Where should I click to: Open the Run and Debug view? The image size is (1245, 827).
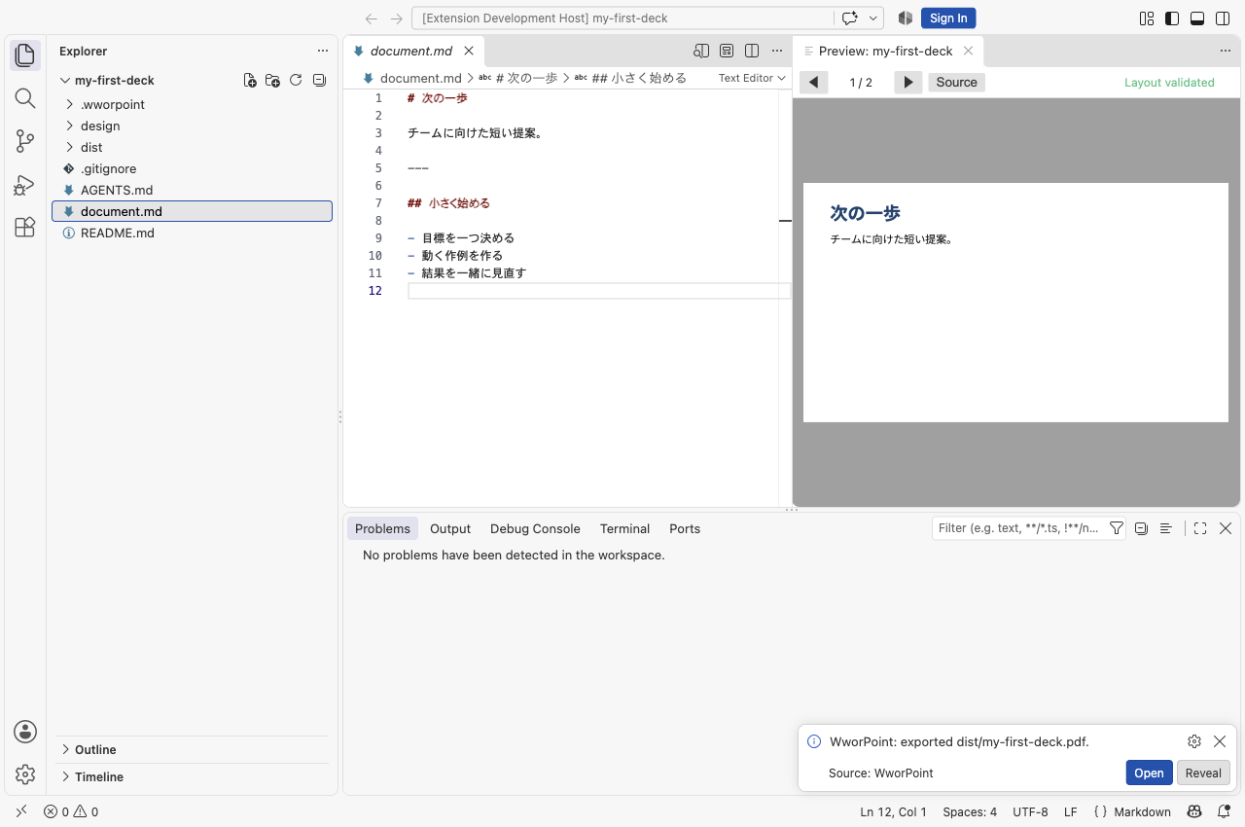tap(25, 184)
